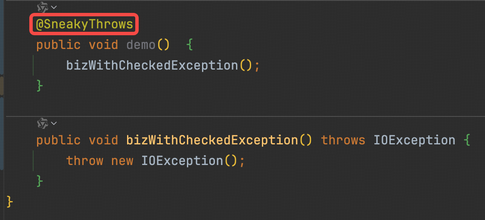Click the new keyword
This screenshot has width=485, height=220.
122,161
